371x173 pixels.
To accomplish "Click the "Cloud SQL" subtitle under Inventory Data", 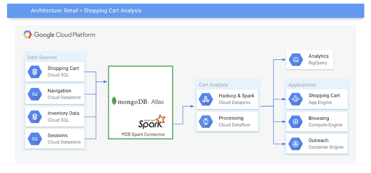I will coord(59,120).
